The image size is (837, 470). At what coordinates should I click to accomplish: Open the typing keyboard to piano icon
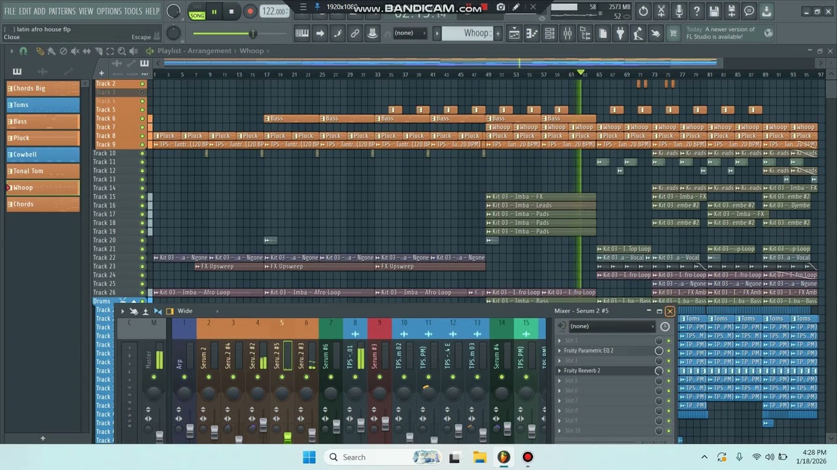(x=302, y=33)
